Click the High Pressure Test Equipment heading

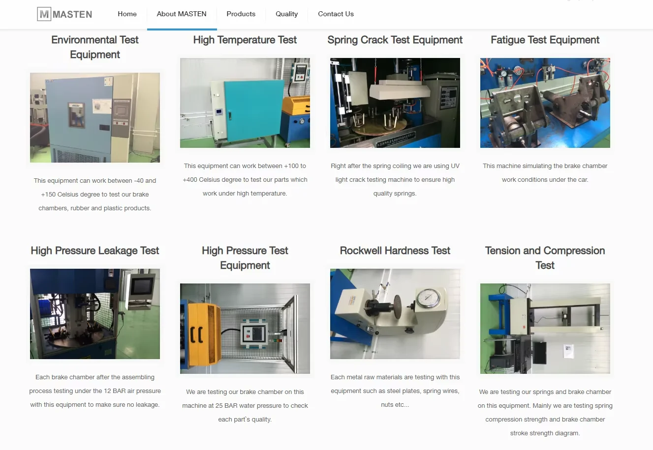tap(245, 258)
